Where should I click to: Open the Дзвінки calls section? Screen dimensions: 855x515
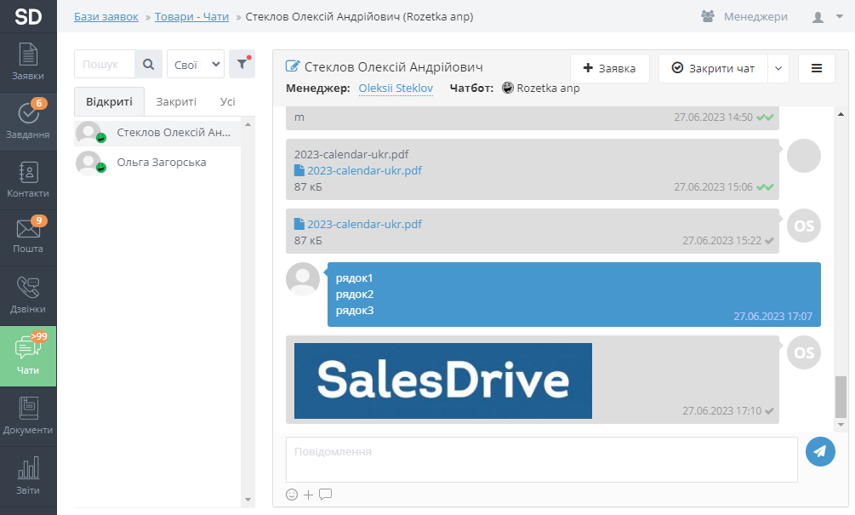pos(28,295)
